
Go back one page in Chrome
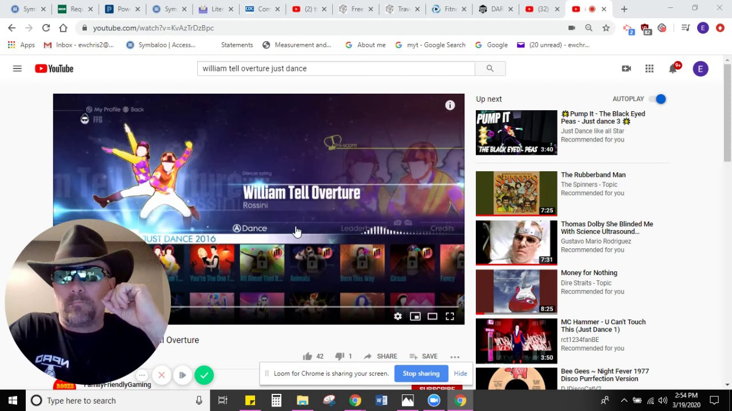pos(11,28)
